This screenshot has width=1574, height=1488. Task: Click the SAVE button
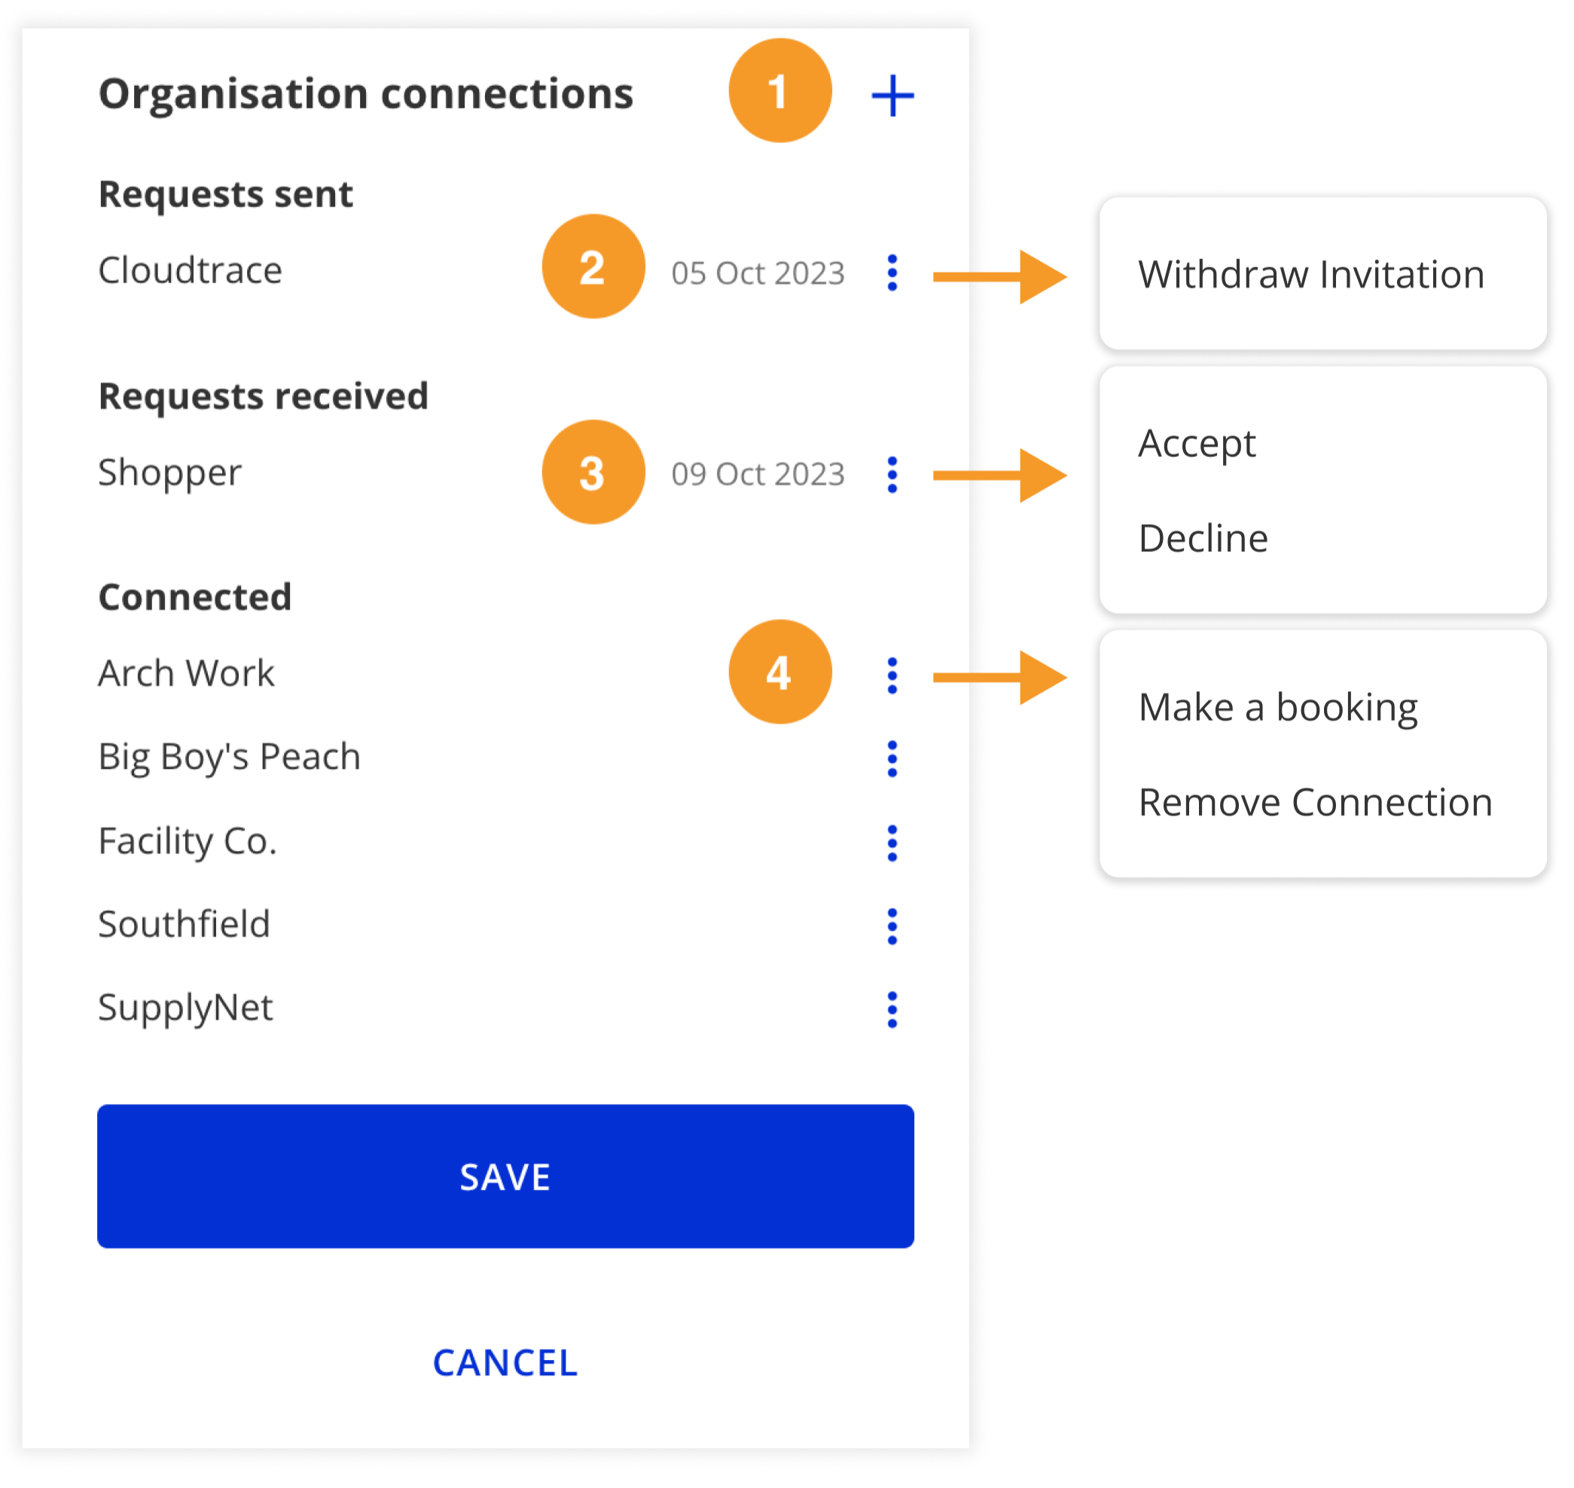pos(505,1177)
